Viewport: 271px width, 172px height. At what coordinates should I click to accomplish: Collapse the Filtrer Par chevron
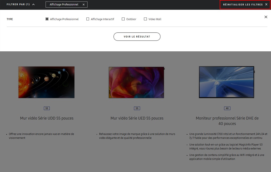(33, 5)
